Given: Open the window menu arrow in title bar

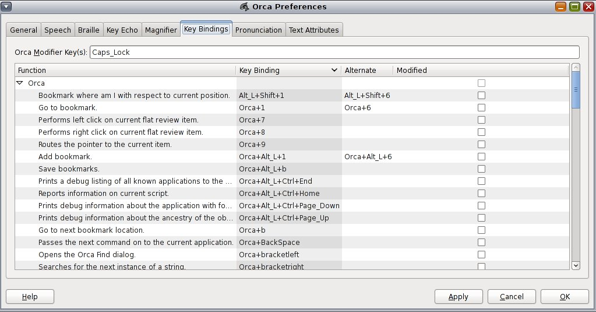Looking at the screenshot, I should 6,6.
